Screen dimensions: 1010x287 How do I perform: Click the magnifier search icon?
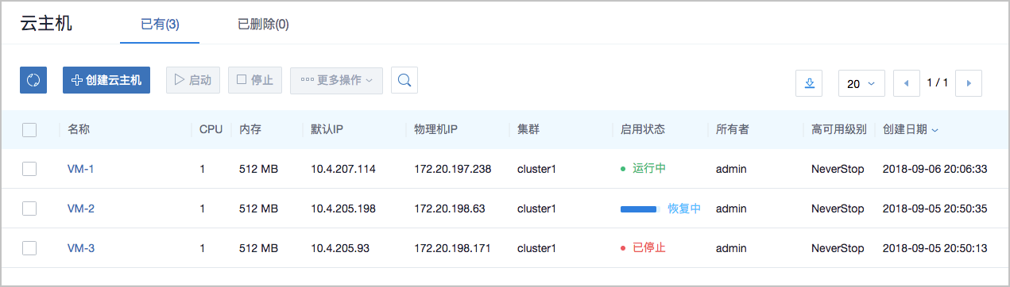pyautogui.click(x=404, y=80)
